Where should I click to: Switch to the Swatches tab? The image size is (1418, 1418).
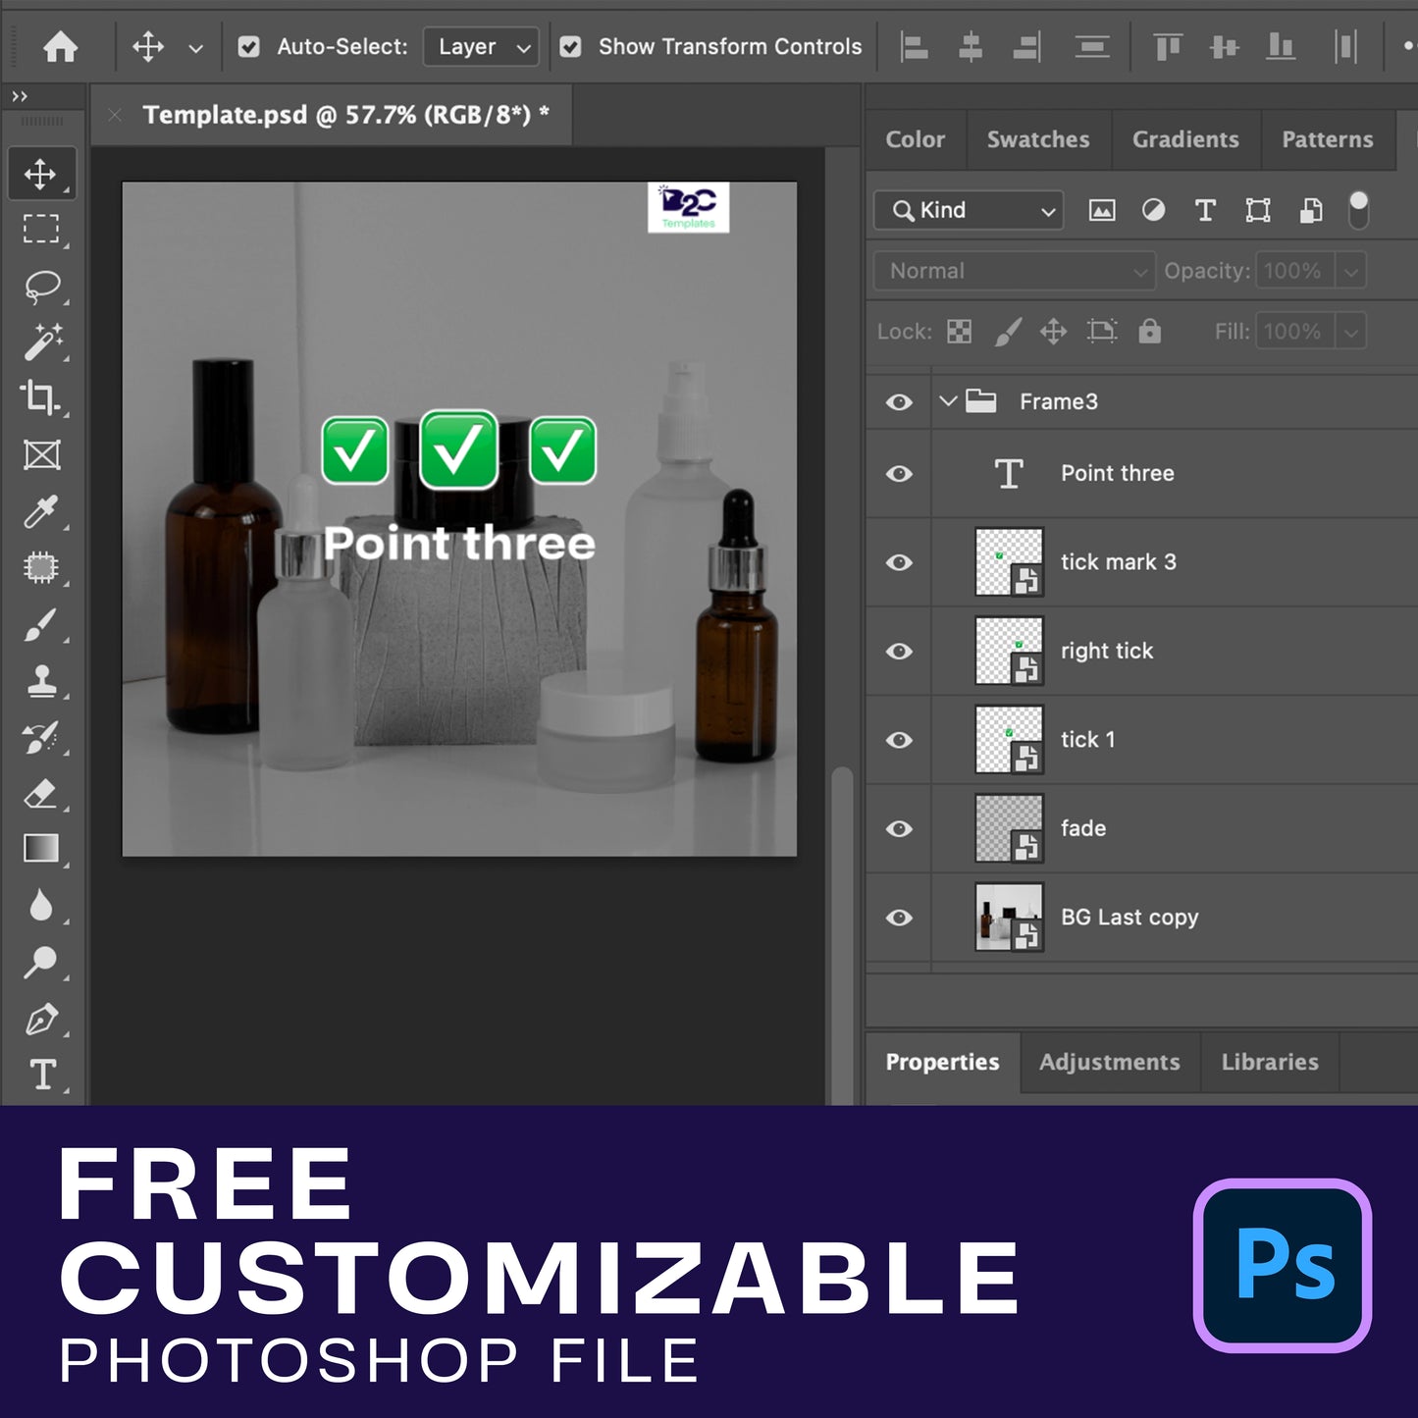[x=1037, y=139]
